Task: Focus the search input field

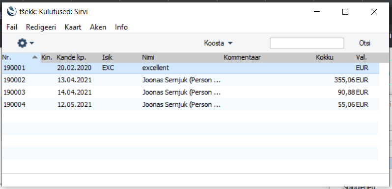Action: pos(307,43)
